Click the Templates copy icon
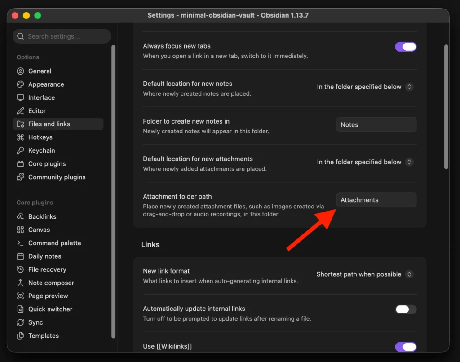The height and width of the screenshot is (362, 460). point(20,336)
